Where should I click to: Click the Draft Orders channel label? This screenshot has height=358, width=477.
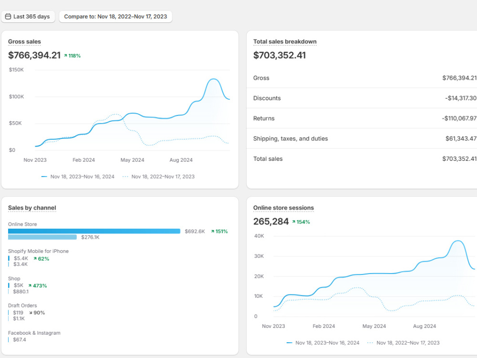coord(22,305)
